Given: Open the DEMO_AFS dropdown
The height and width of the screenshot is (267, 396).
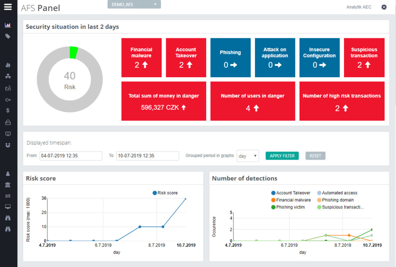Looking at the screenshot, I should coord(134,4).
